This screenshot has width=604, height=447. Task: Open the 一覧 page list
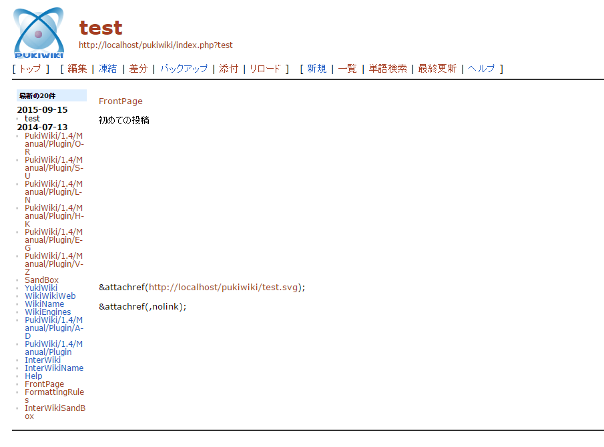347,69
